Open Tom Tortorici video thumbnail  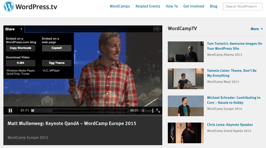[x=186, y=52]
